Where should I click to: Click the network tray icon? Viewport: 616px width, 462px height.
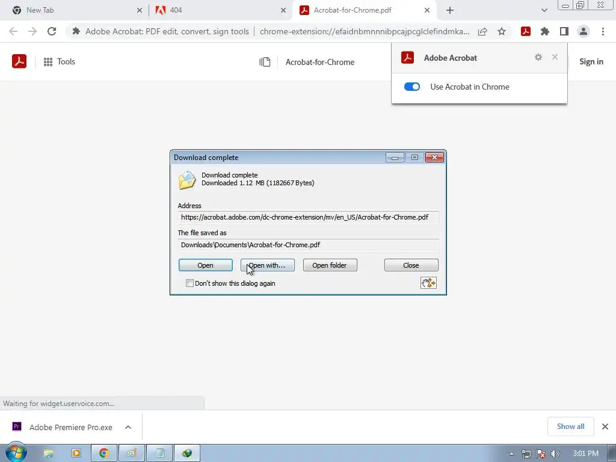[x=526, y=454]
